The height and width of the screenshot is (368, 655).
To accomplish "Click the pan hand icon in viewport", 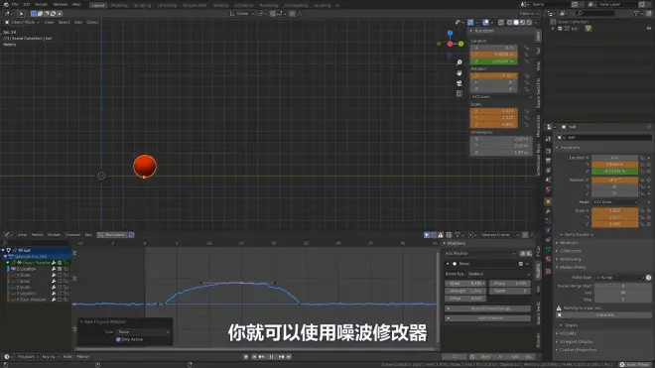I will click(459, 72).
